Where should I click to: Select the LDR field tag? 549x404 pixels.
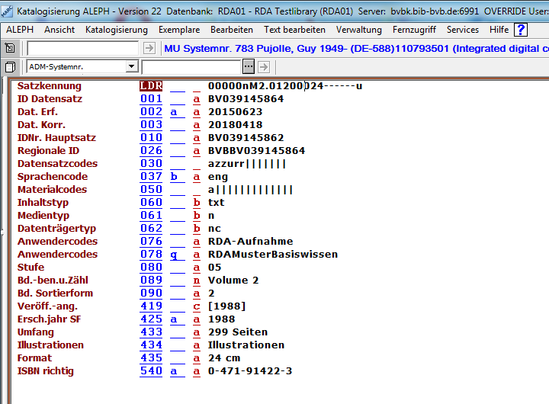point(150,86)
